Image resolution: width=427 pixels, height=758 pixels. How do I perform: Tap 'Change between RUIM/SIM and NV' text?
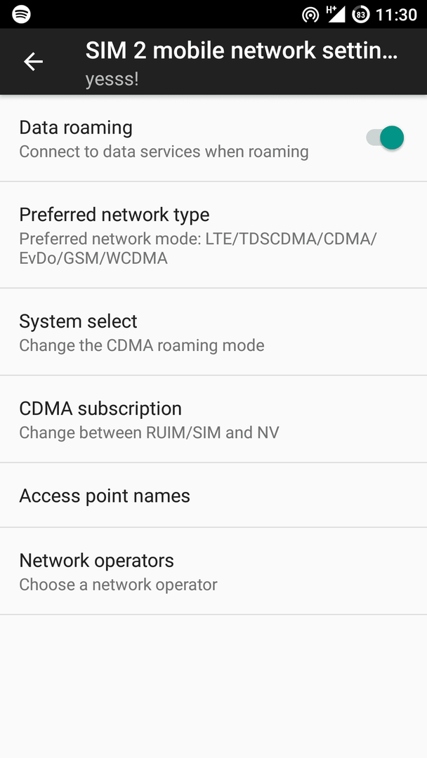pos(149,432)
